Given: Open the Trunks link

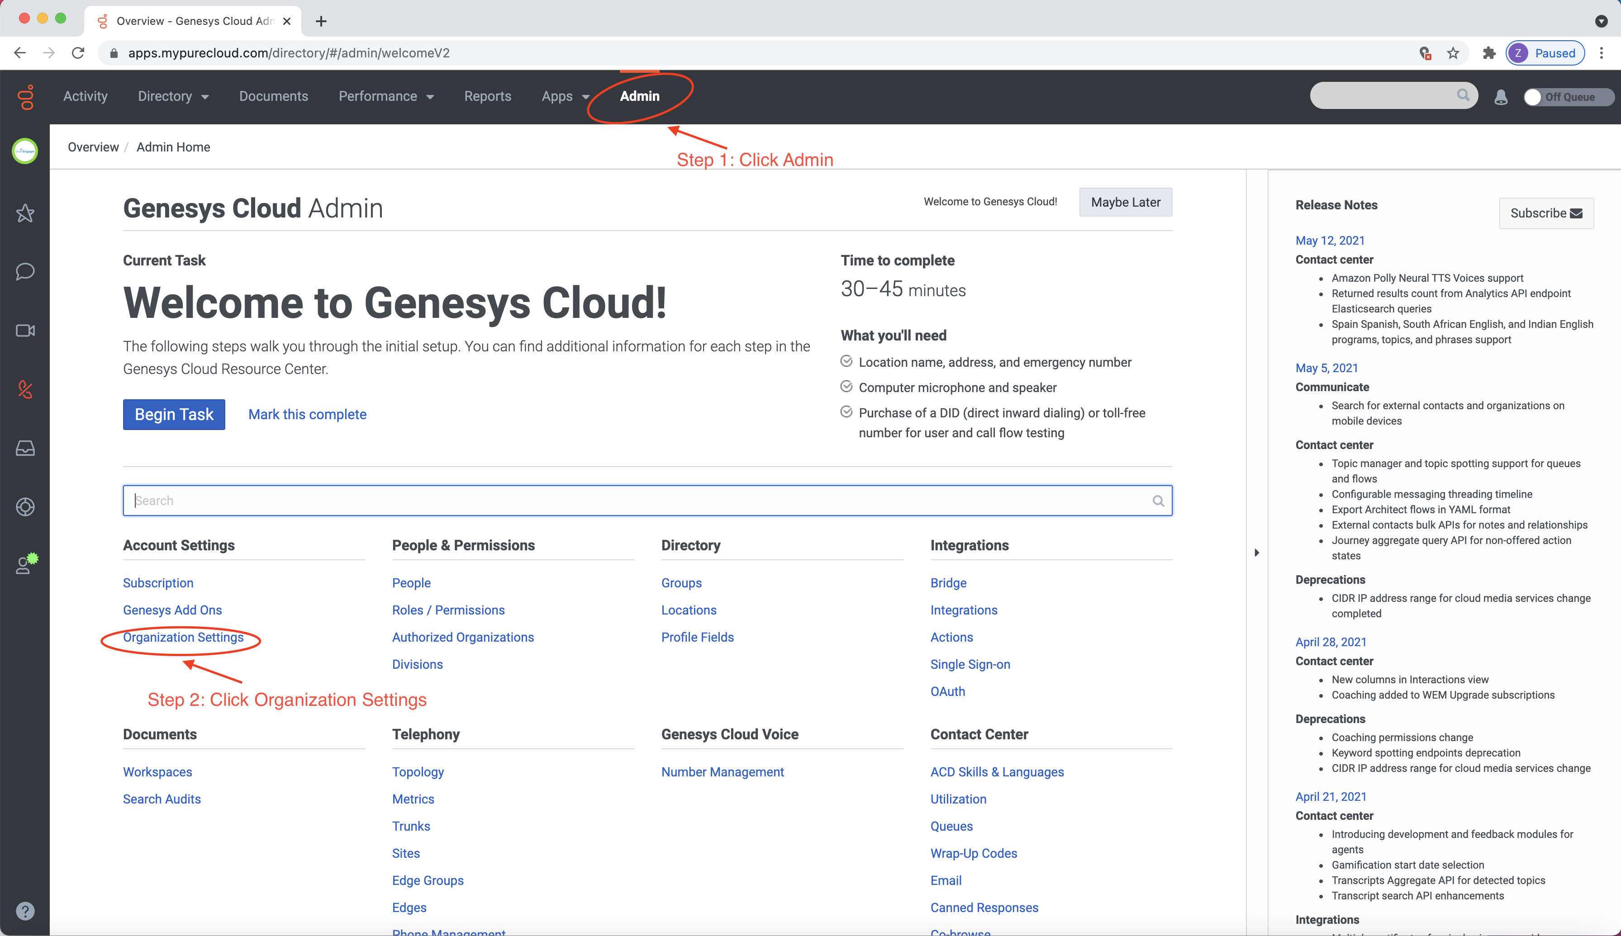Looking at the screenshot, I should point(411,826).
